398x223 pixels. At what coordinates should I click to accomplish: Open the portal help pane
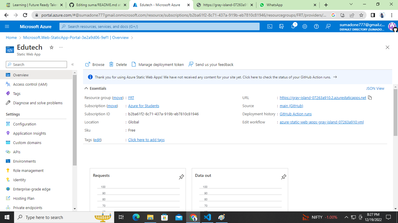pos(316,26)
